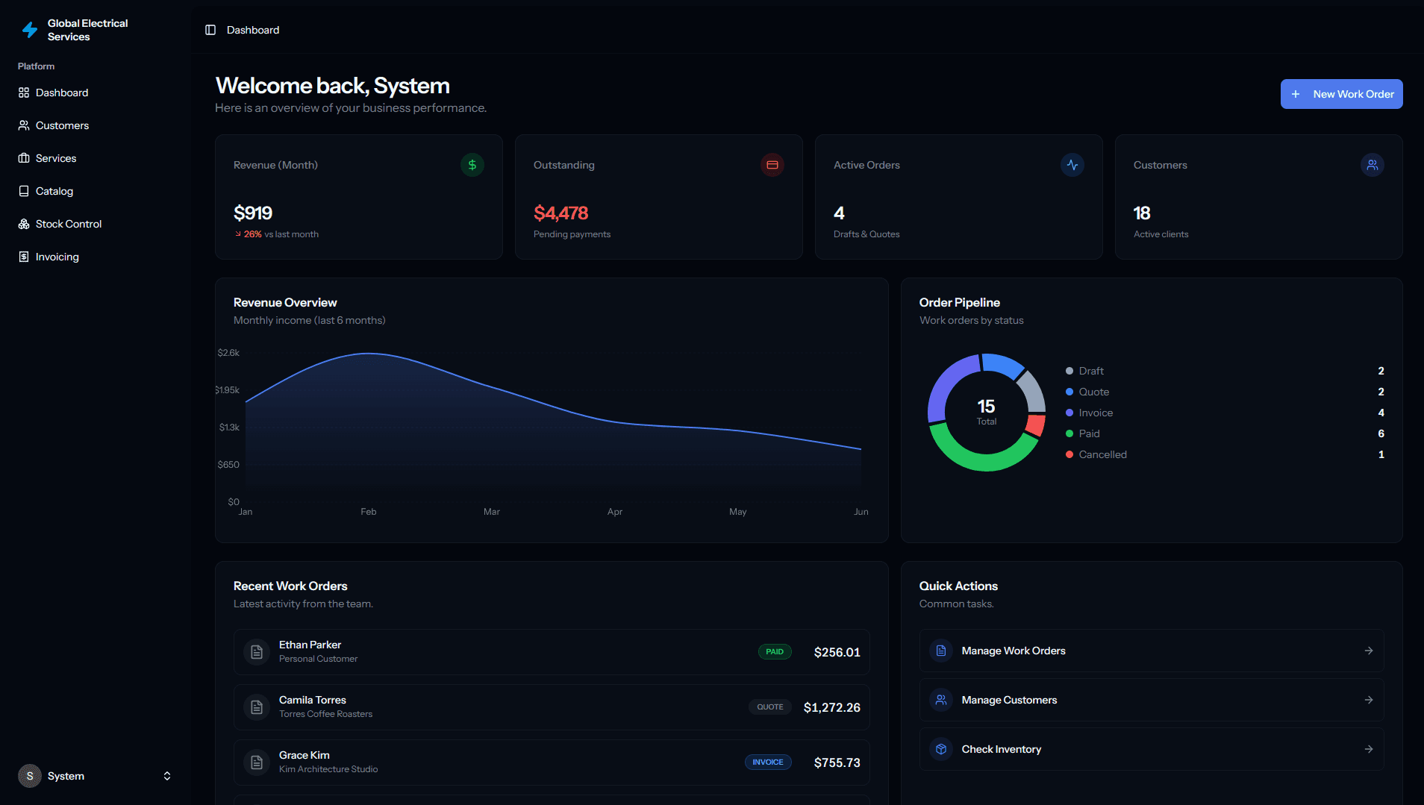This screenshot has width=1424, height=805.
Task: Click the 15 Total donut center
Action: click(x=987, y=411)
